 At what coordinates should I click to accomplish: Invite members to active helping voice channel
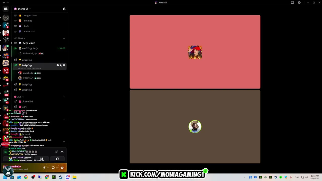(x=61, y=65)
